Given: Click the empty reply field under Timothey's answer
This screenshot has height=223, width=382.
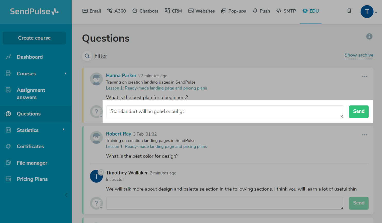Looking at the screenshot, I should point(225,203).
